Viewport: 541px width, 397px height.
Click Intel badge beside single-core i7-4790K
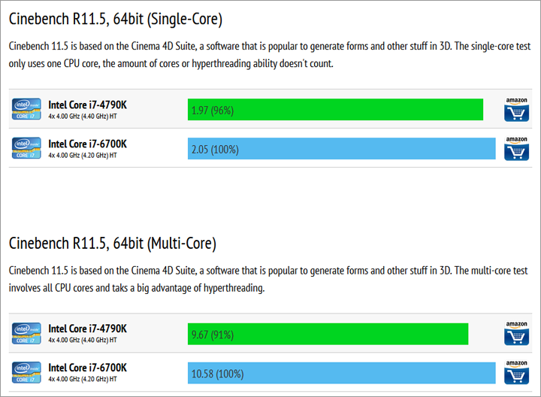coord(26,109)
